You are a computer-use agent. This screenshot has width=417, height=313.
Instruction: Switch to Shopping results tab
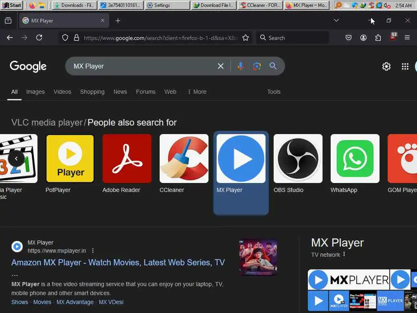[92, 92]
